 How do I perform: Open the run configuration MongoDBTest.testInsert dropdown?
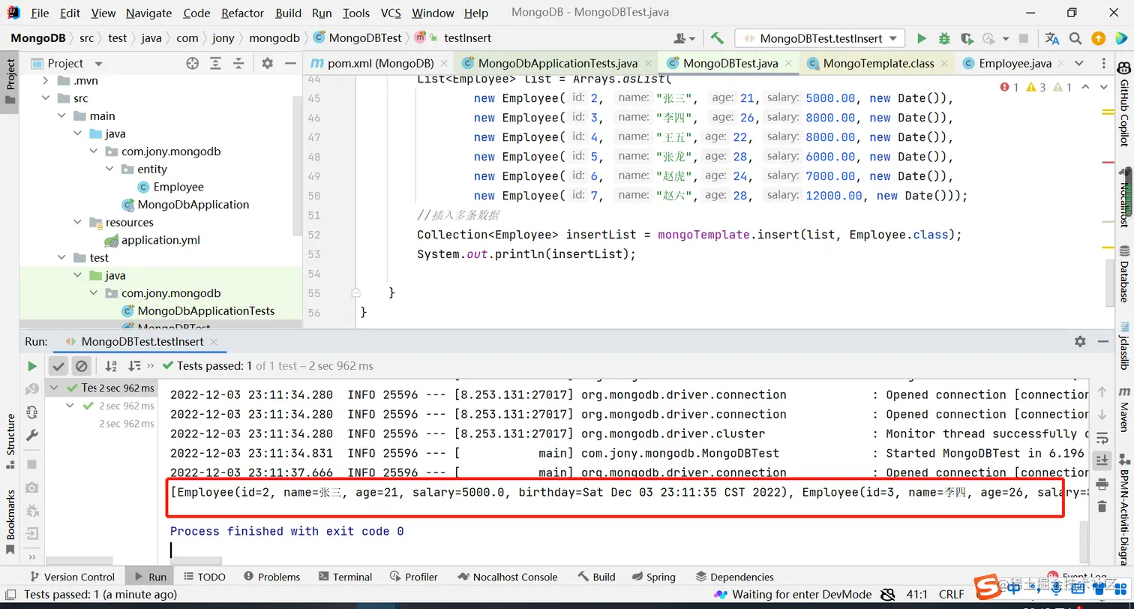click(x=820, y=38)
